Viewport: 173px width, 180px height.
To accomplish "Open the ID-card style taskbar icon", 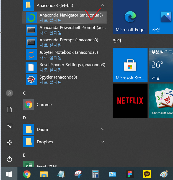I will tap(112, 174).
